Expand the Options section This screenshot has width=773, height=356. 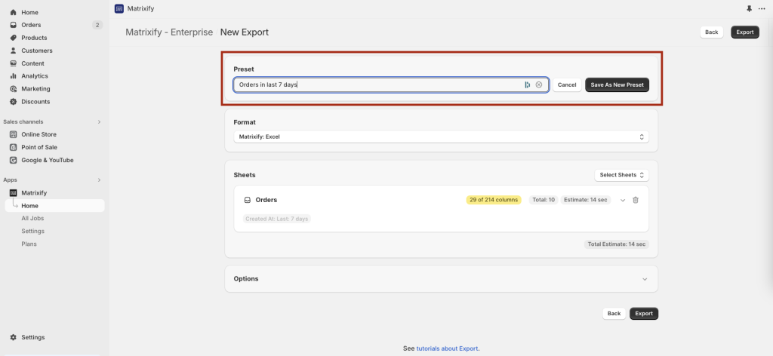[644, 279]
